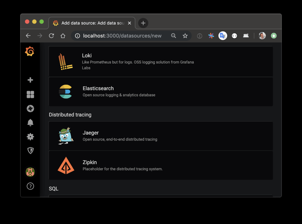Screen dimensions: 302x224
Task: Select the Jaeger data source entry
Action: pos(161,136)
